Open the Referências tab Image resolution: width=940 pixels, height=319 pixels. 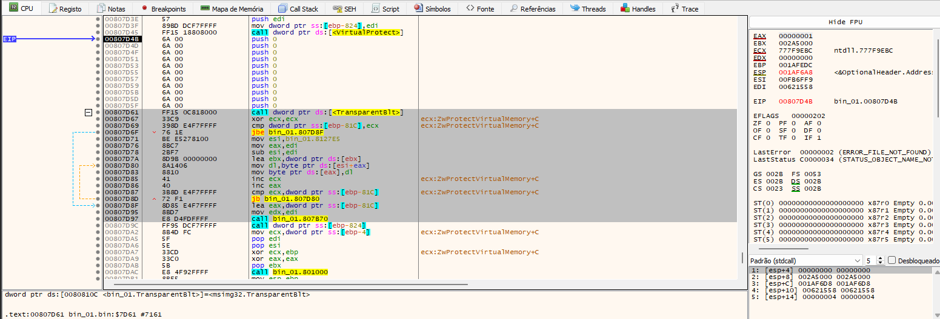point(532,8)
